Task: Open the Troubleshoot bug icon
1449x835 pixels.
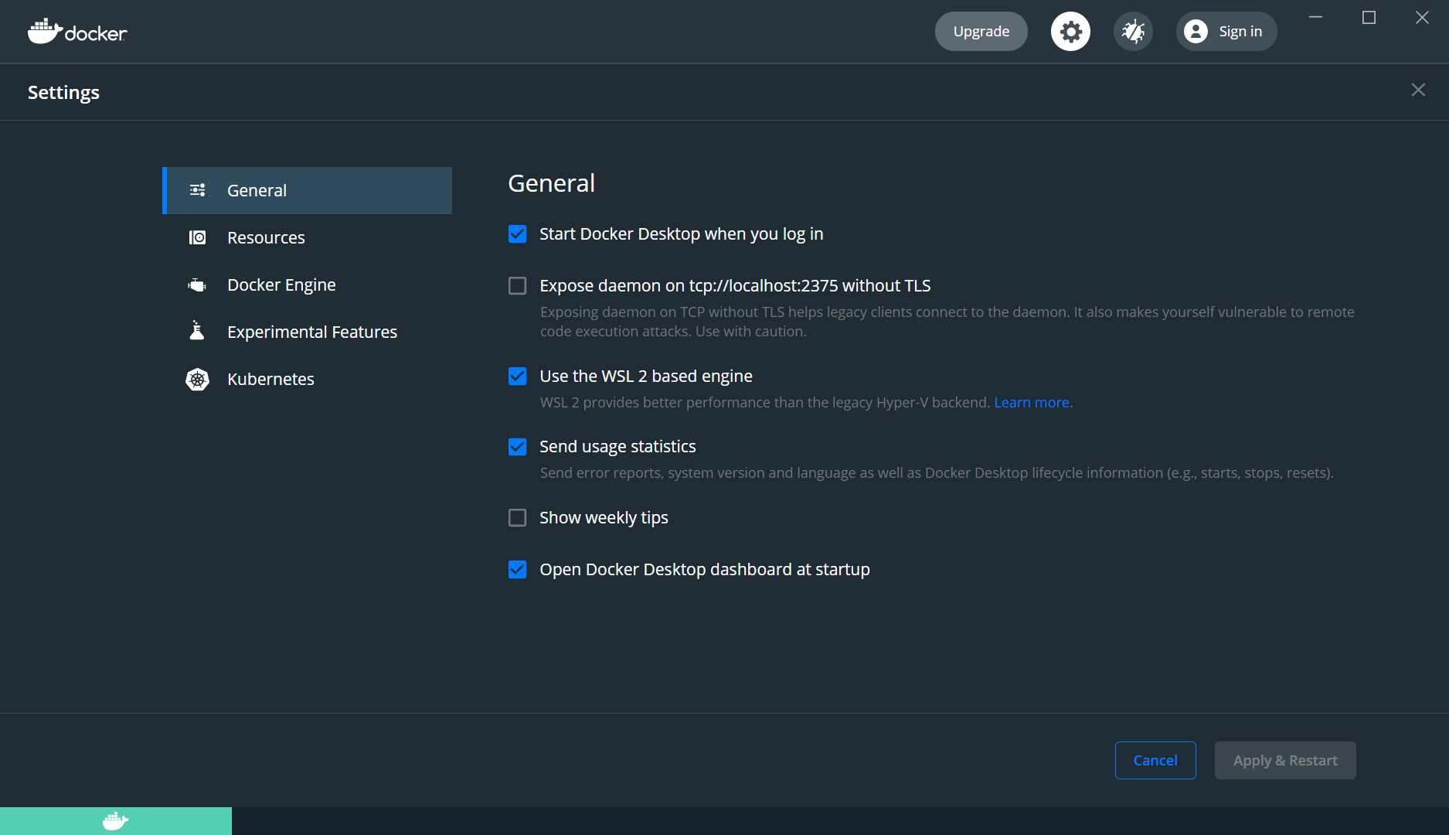Action: (x=1133, y=31)
